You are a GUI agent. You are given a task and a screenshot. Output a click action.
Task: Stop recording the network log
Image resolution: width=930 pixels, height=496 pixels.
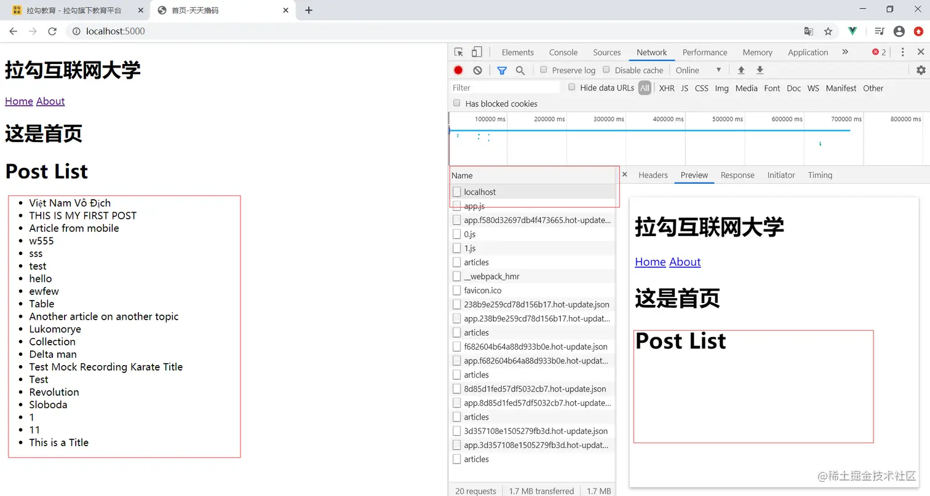458,70
